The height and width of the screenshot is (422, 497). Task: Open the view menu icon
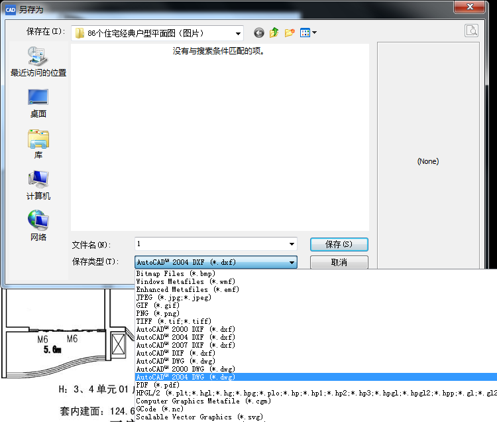[x=305, y=33]
